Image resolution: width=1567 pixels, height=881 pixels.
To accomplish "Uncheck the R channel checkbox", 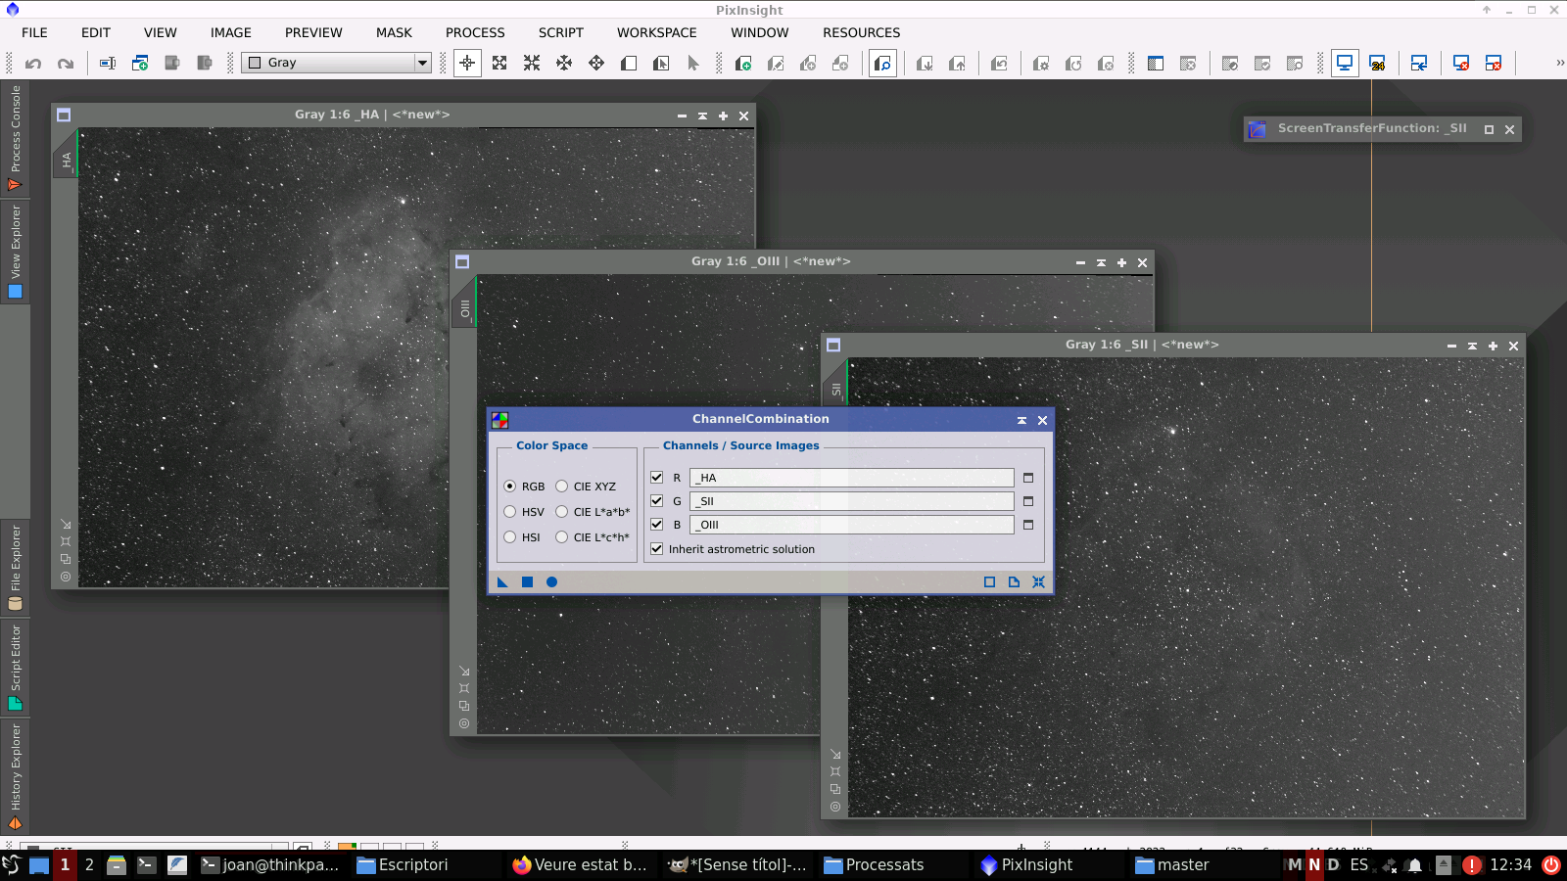I will click(x=657, y=478).
